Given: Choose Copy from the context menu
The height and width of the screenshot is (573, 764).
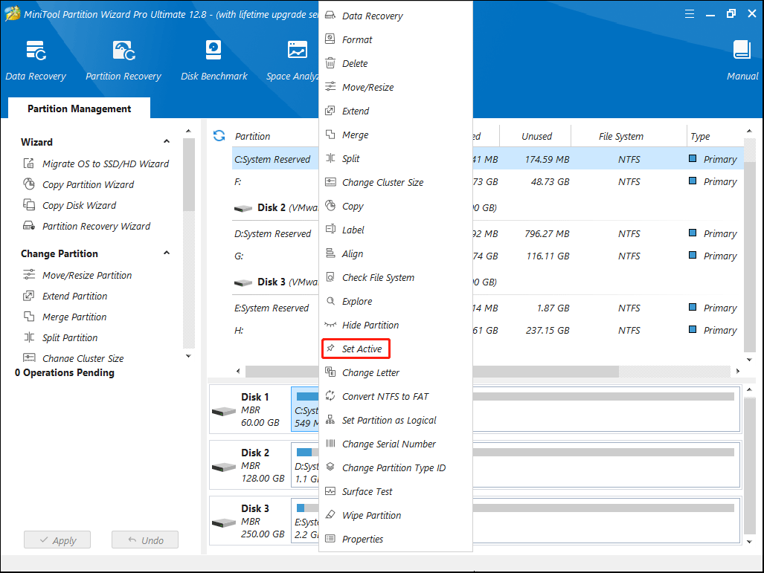Looking at the screenshot, I should 353,207.
